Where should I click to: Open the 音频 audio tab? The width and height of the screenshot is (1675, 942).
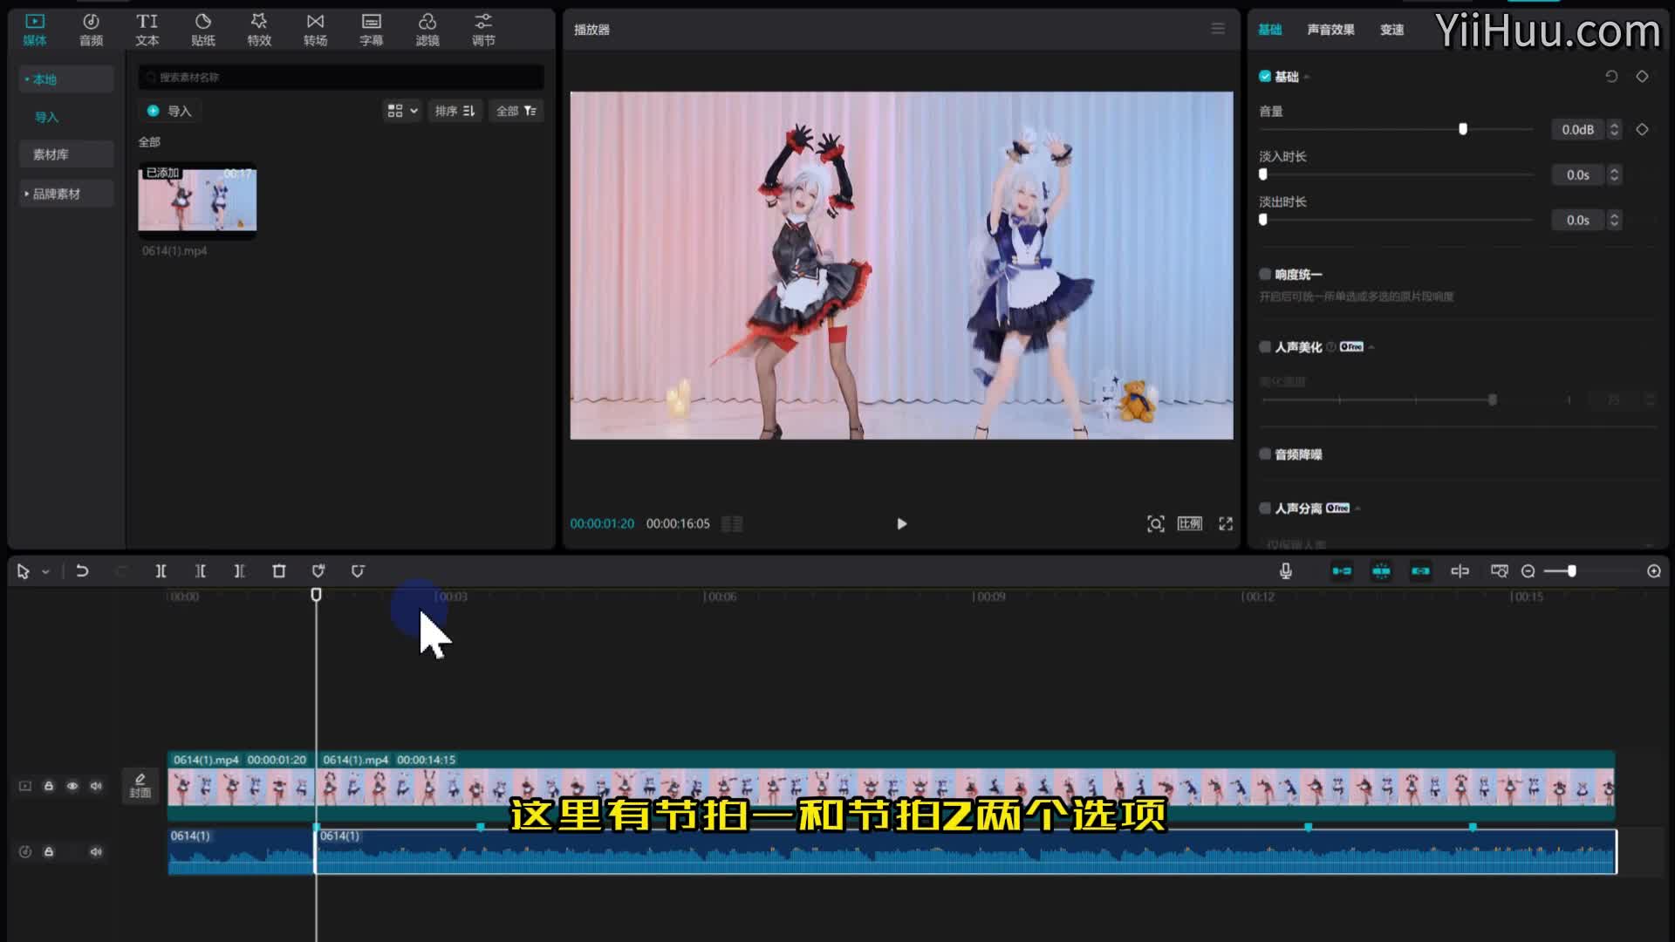point(91,30)
